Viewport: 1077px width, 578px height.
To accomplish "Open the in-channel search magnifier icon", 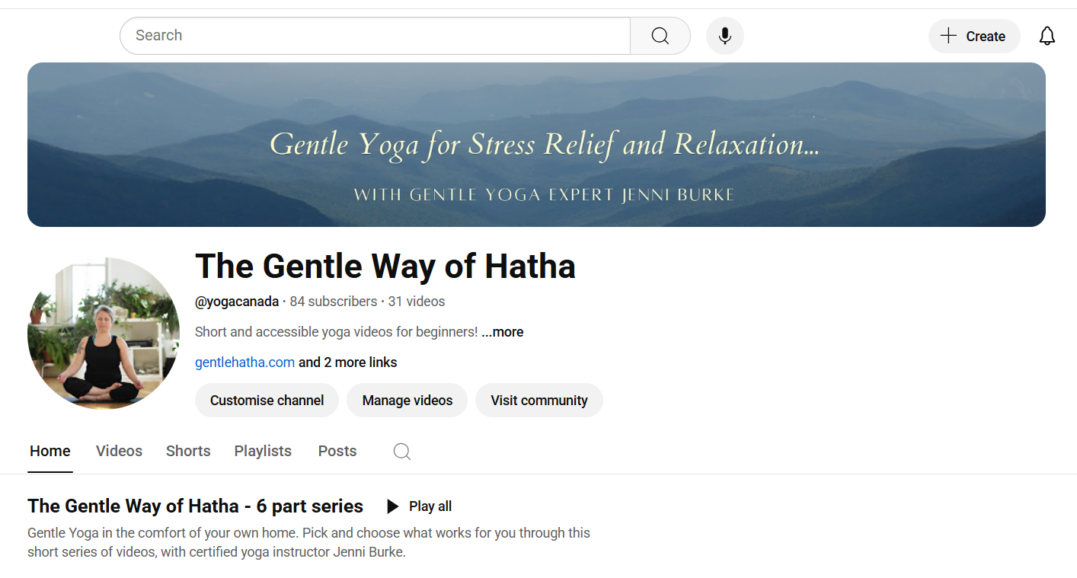I will coord(401,452).
